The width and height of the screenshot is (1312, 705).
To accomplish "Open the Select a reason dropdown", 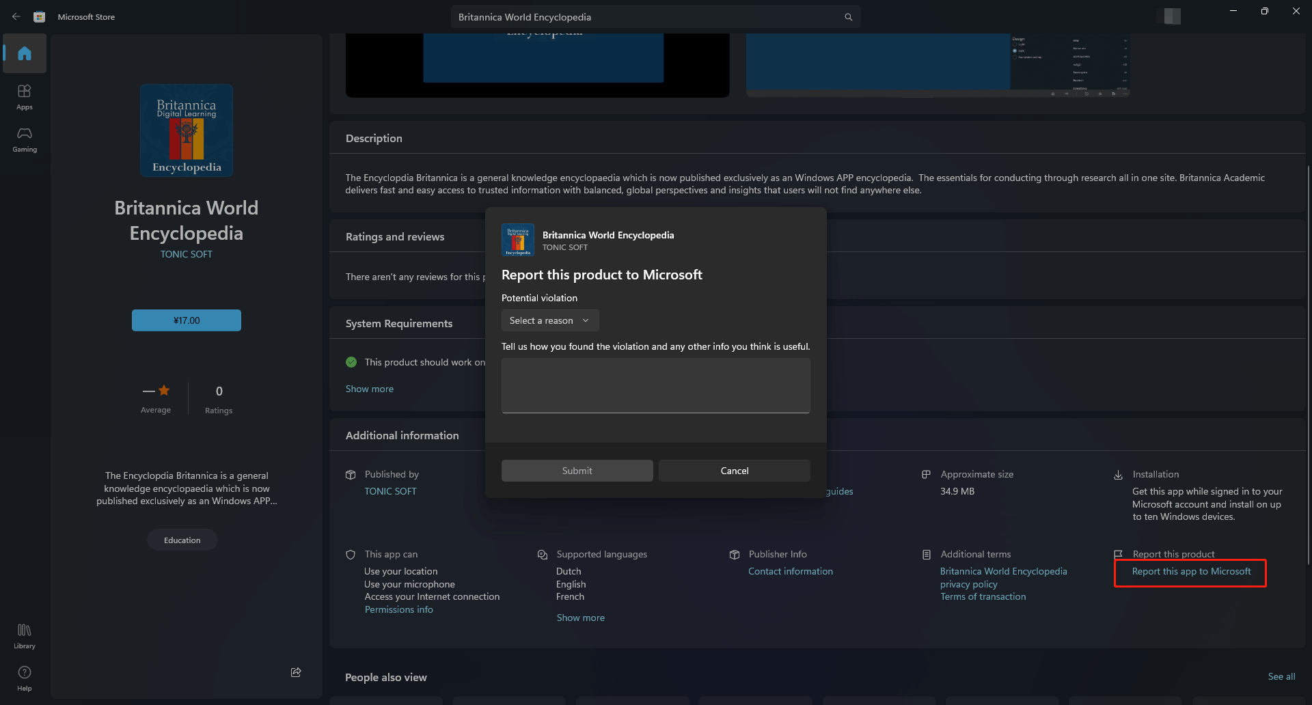I will pyautogui.click(x=550, y=320).
